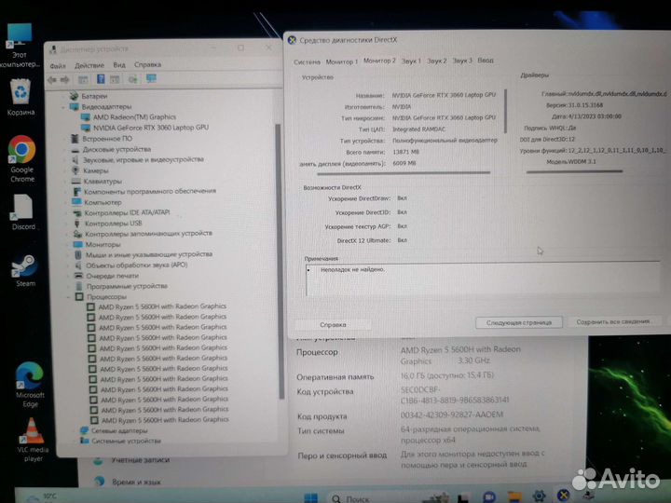Open the Файл menu in Device Manager

pyautogui.click(x=58, y=66)
